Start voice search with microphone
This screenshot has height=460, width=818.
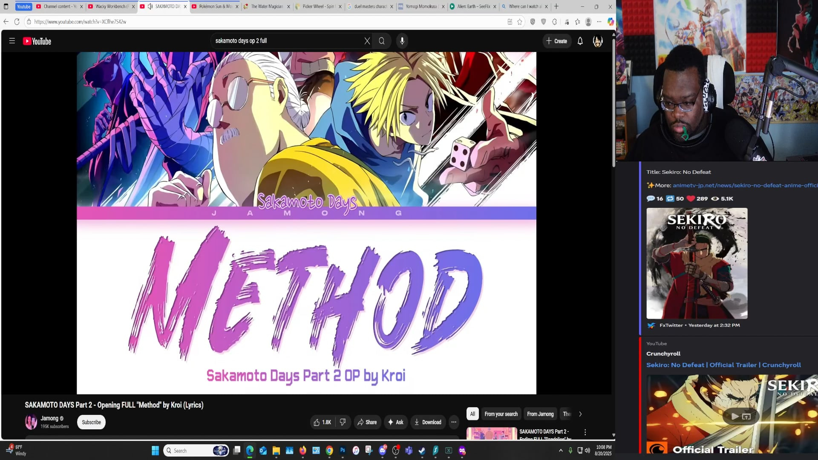402,41
